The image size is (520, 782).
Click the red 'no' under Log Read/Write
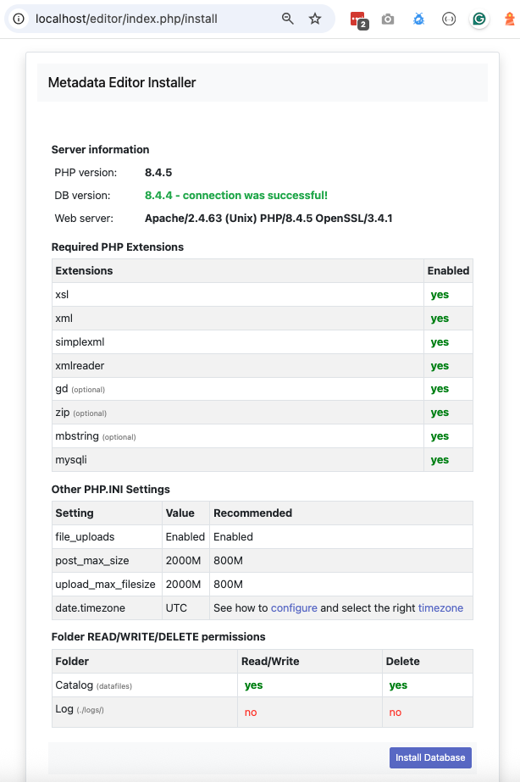(x=251, y=713)
